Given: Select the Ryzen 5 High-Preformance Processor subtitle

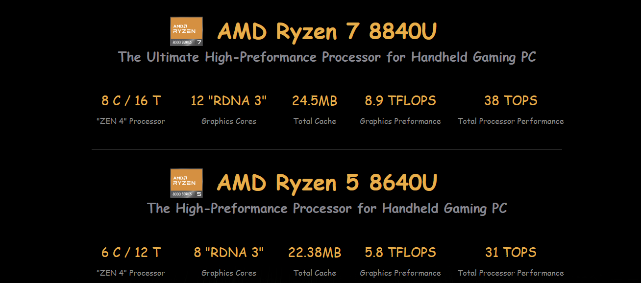Looking at the screenshot, I should (x=327, y=209).
